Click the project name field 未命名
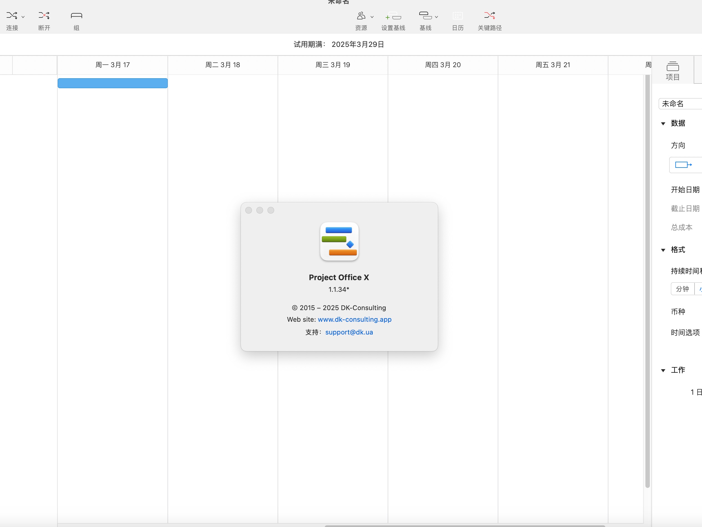 pos(680,104)
